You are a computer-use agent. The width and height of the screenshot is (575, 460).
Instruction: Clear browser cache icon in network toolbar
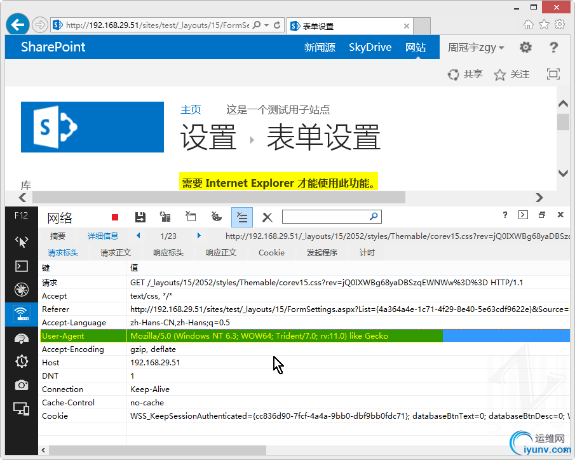click(x=191, y=217)
